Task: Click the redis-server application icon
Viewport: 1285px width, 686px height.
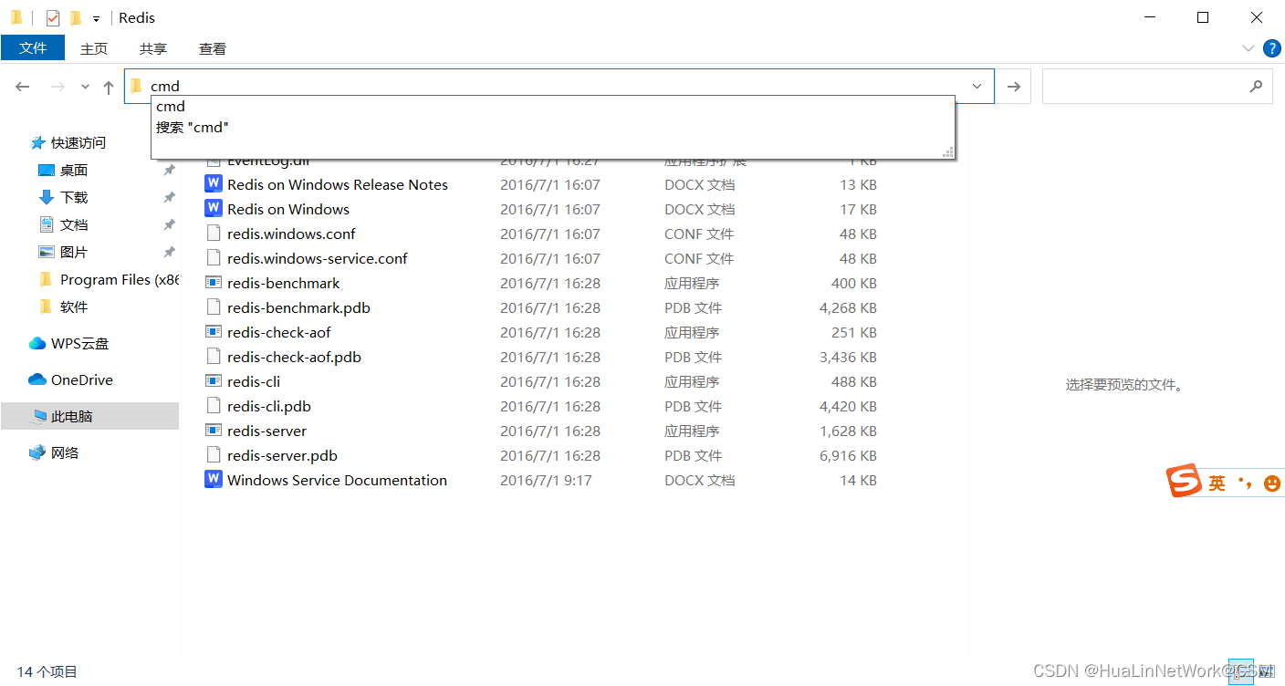Action: point(214,431)
